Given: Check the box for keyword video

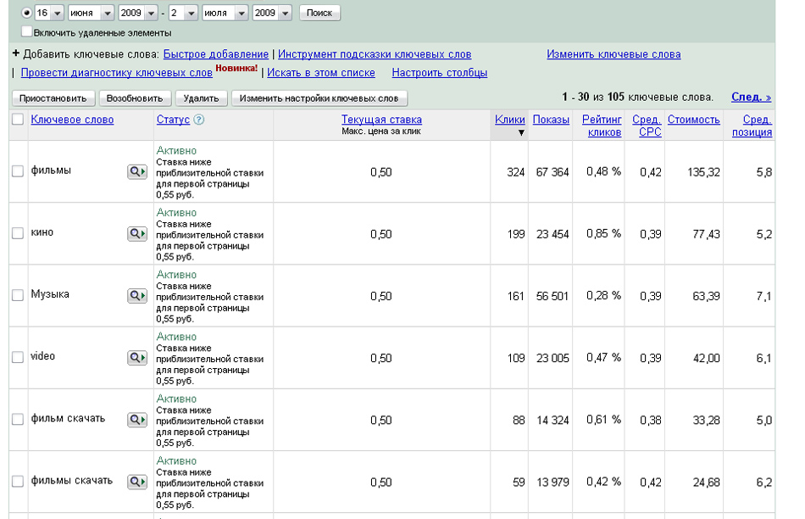Looking at the screenshot, I should 18,357.
